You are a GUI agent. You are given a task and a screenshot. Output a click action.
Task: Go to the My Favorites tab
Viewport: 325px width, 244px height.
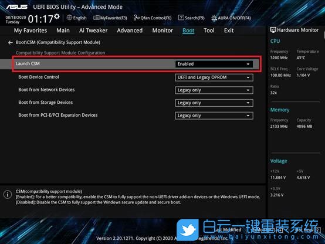(x=31, y=30)
